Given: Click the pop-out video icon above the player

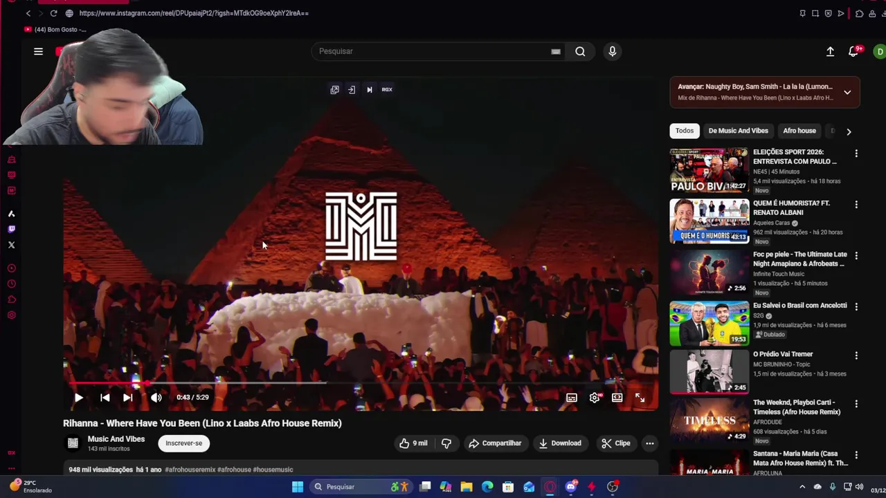Looking at the screenshot, I should pos(334,89).
